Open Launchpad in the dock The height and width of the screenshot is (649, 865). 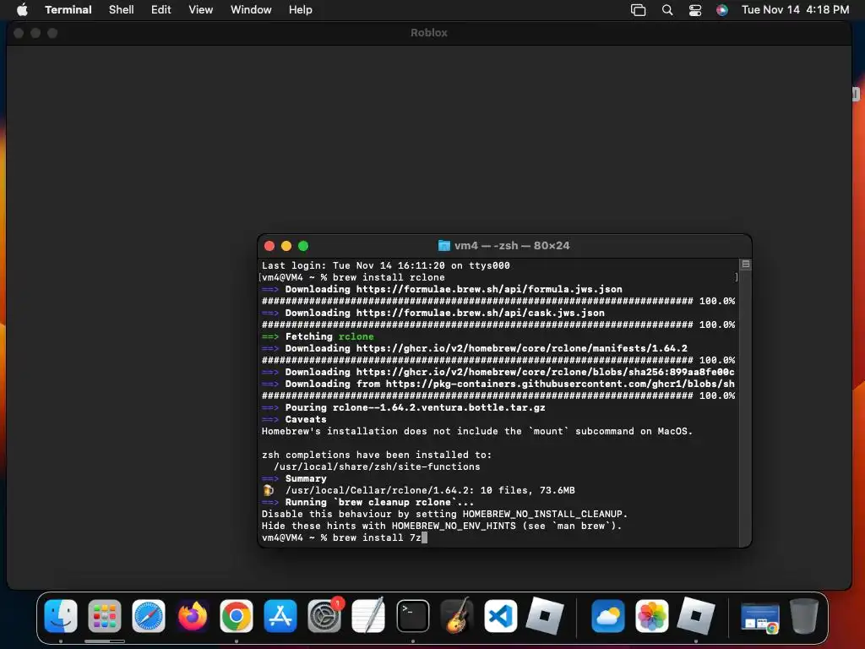click(x=104, y=616)
